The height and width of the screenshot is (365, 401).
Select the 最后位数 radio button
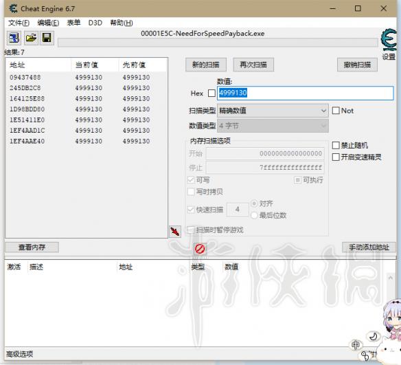[254, 215]
